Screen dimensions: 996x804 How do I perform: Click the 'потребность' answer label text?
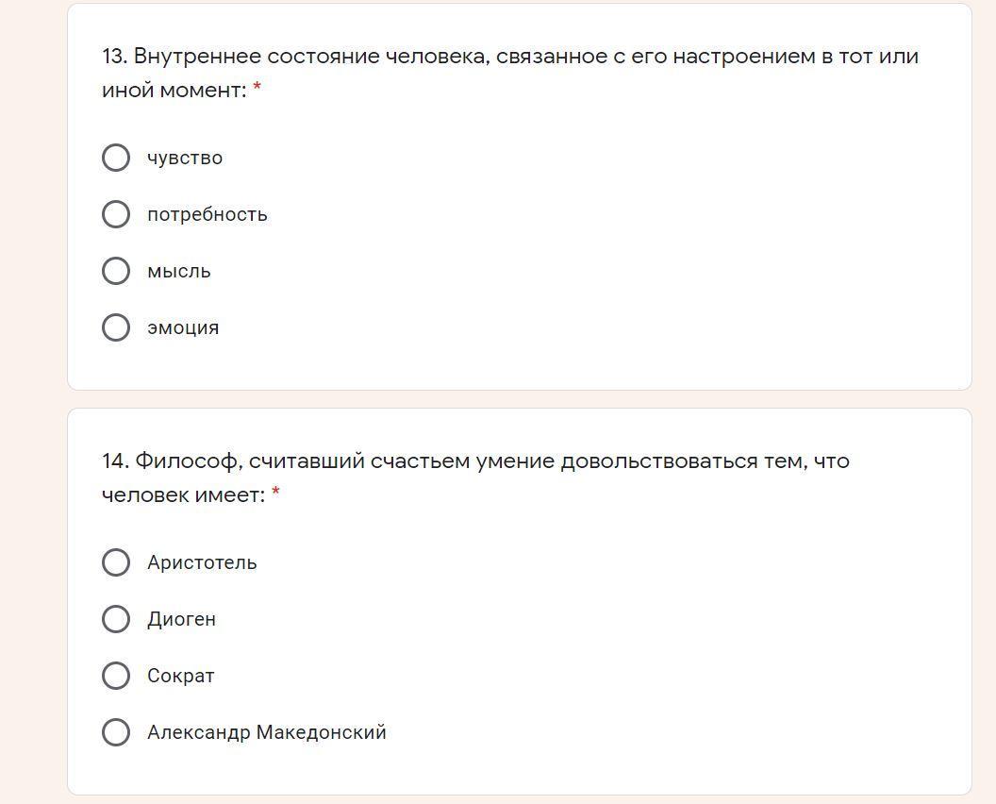pos(207,214)
